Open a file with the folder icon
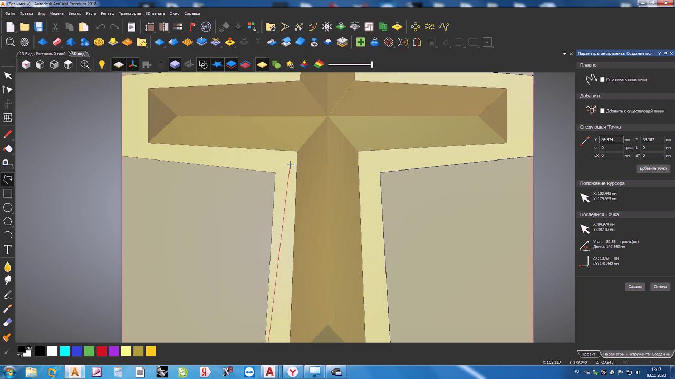 pyautogui.click(x=24, y=27)
